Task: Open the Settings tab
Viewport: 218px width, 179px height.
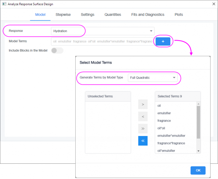Action: (88, 15)
